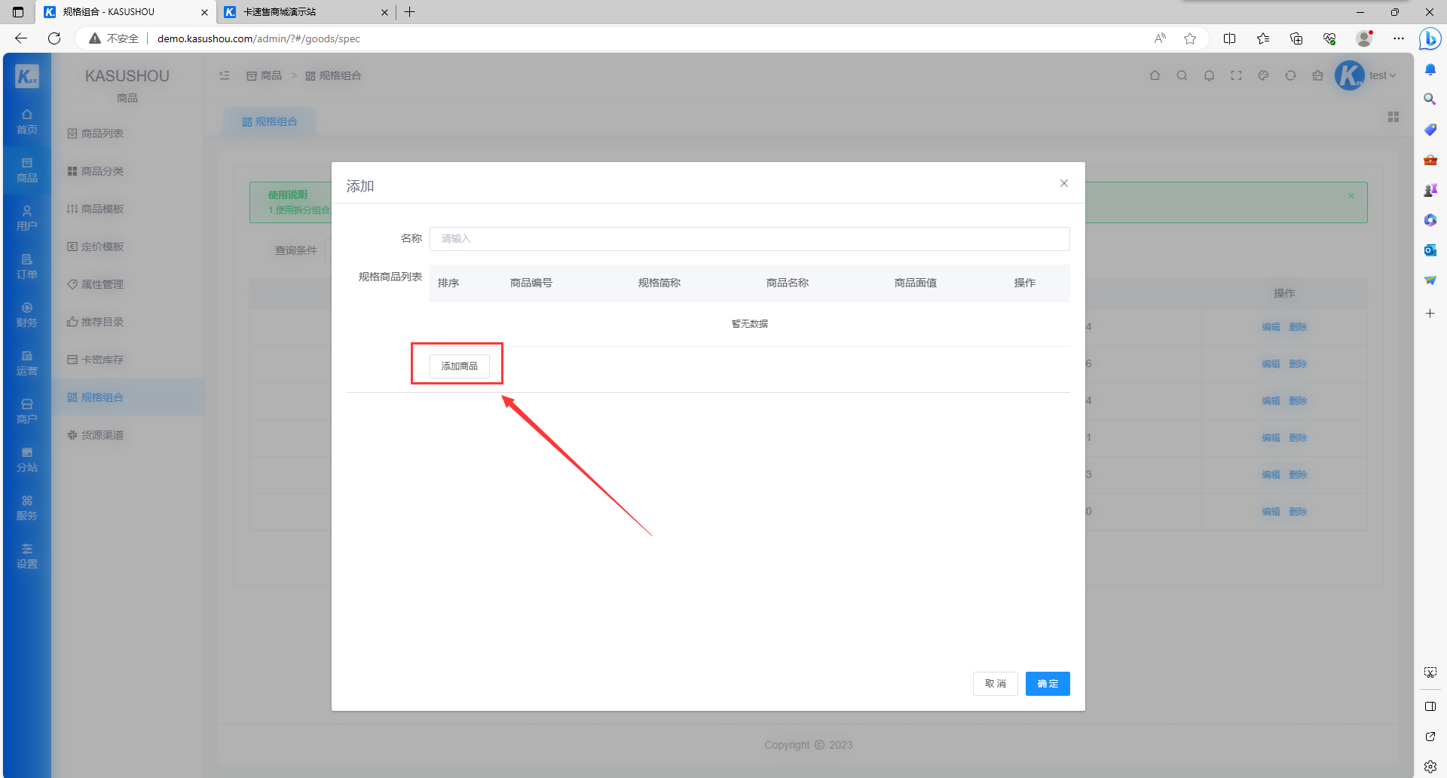Open browser split screen icon
The width and height of the screenshot is (1447, 778).
1230,38
